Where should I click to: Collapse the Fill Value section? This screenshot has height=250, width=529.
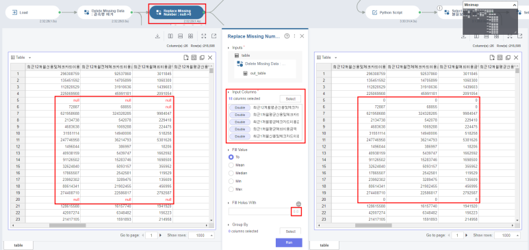coord(229,150)
